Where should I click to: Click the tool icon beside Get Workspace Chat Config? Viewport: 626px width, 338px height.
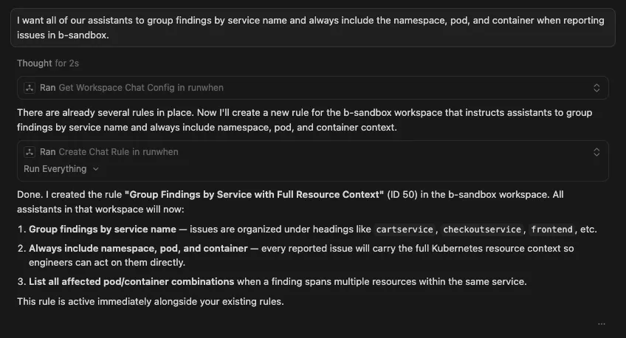tap(30, 88)
